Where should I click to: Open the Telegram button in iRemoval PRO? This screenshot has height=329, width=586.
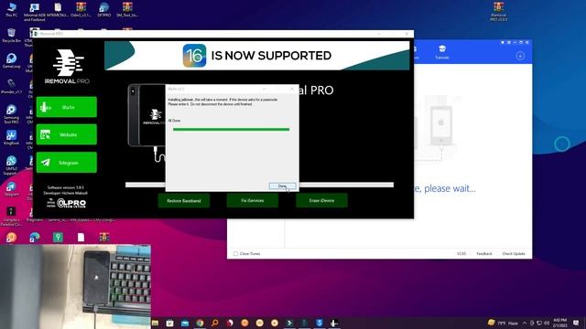coord(67,163)
